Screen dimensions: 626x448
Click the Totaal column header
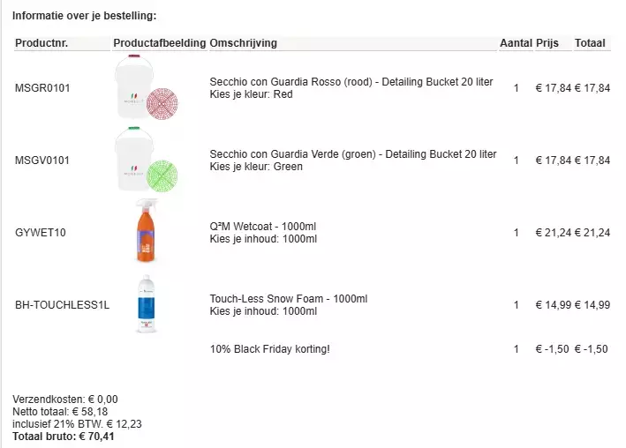pos(590,43)
